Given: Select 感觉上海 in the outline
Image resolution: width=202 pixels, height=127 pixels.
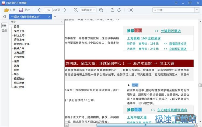Looking at the screenshot, I should (19, 31).
